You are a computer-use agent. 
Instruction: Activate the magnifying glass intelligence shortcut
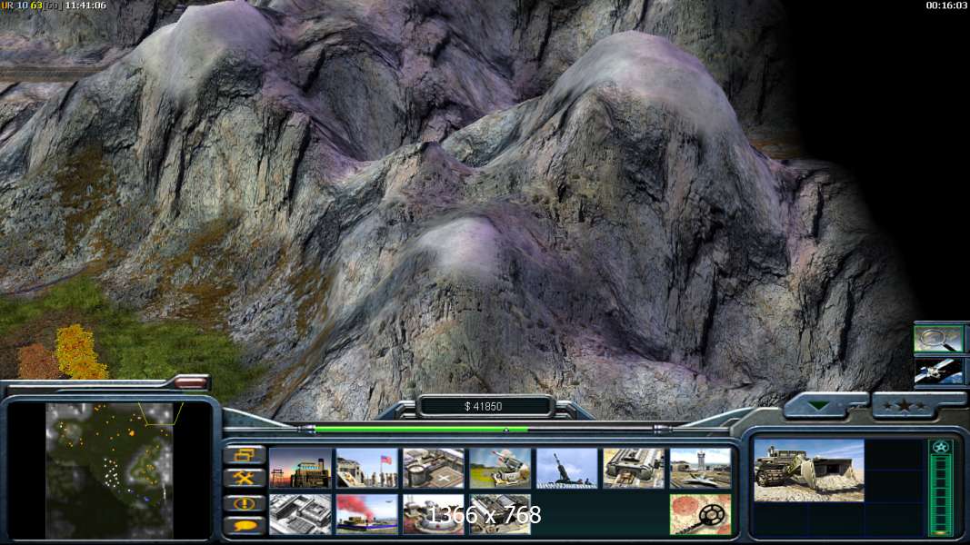(938, 339)
